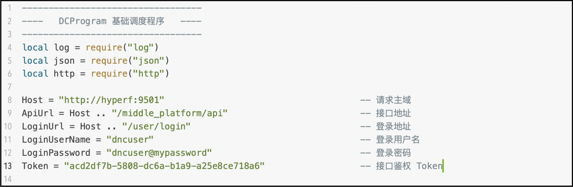This screenshot has height=187, width=573.
Task: Click the "登录密码" comment
Action: (393, 153)
